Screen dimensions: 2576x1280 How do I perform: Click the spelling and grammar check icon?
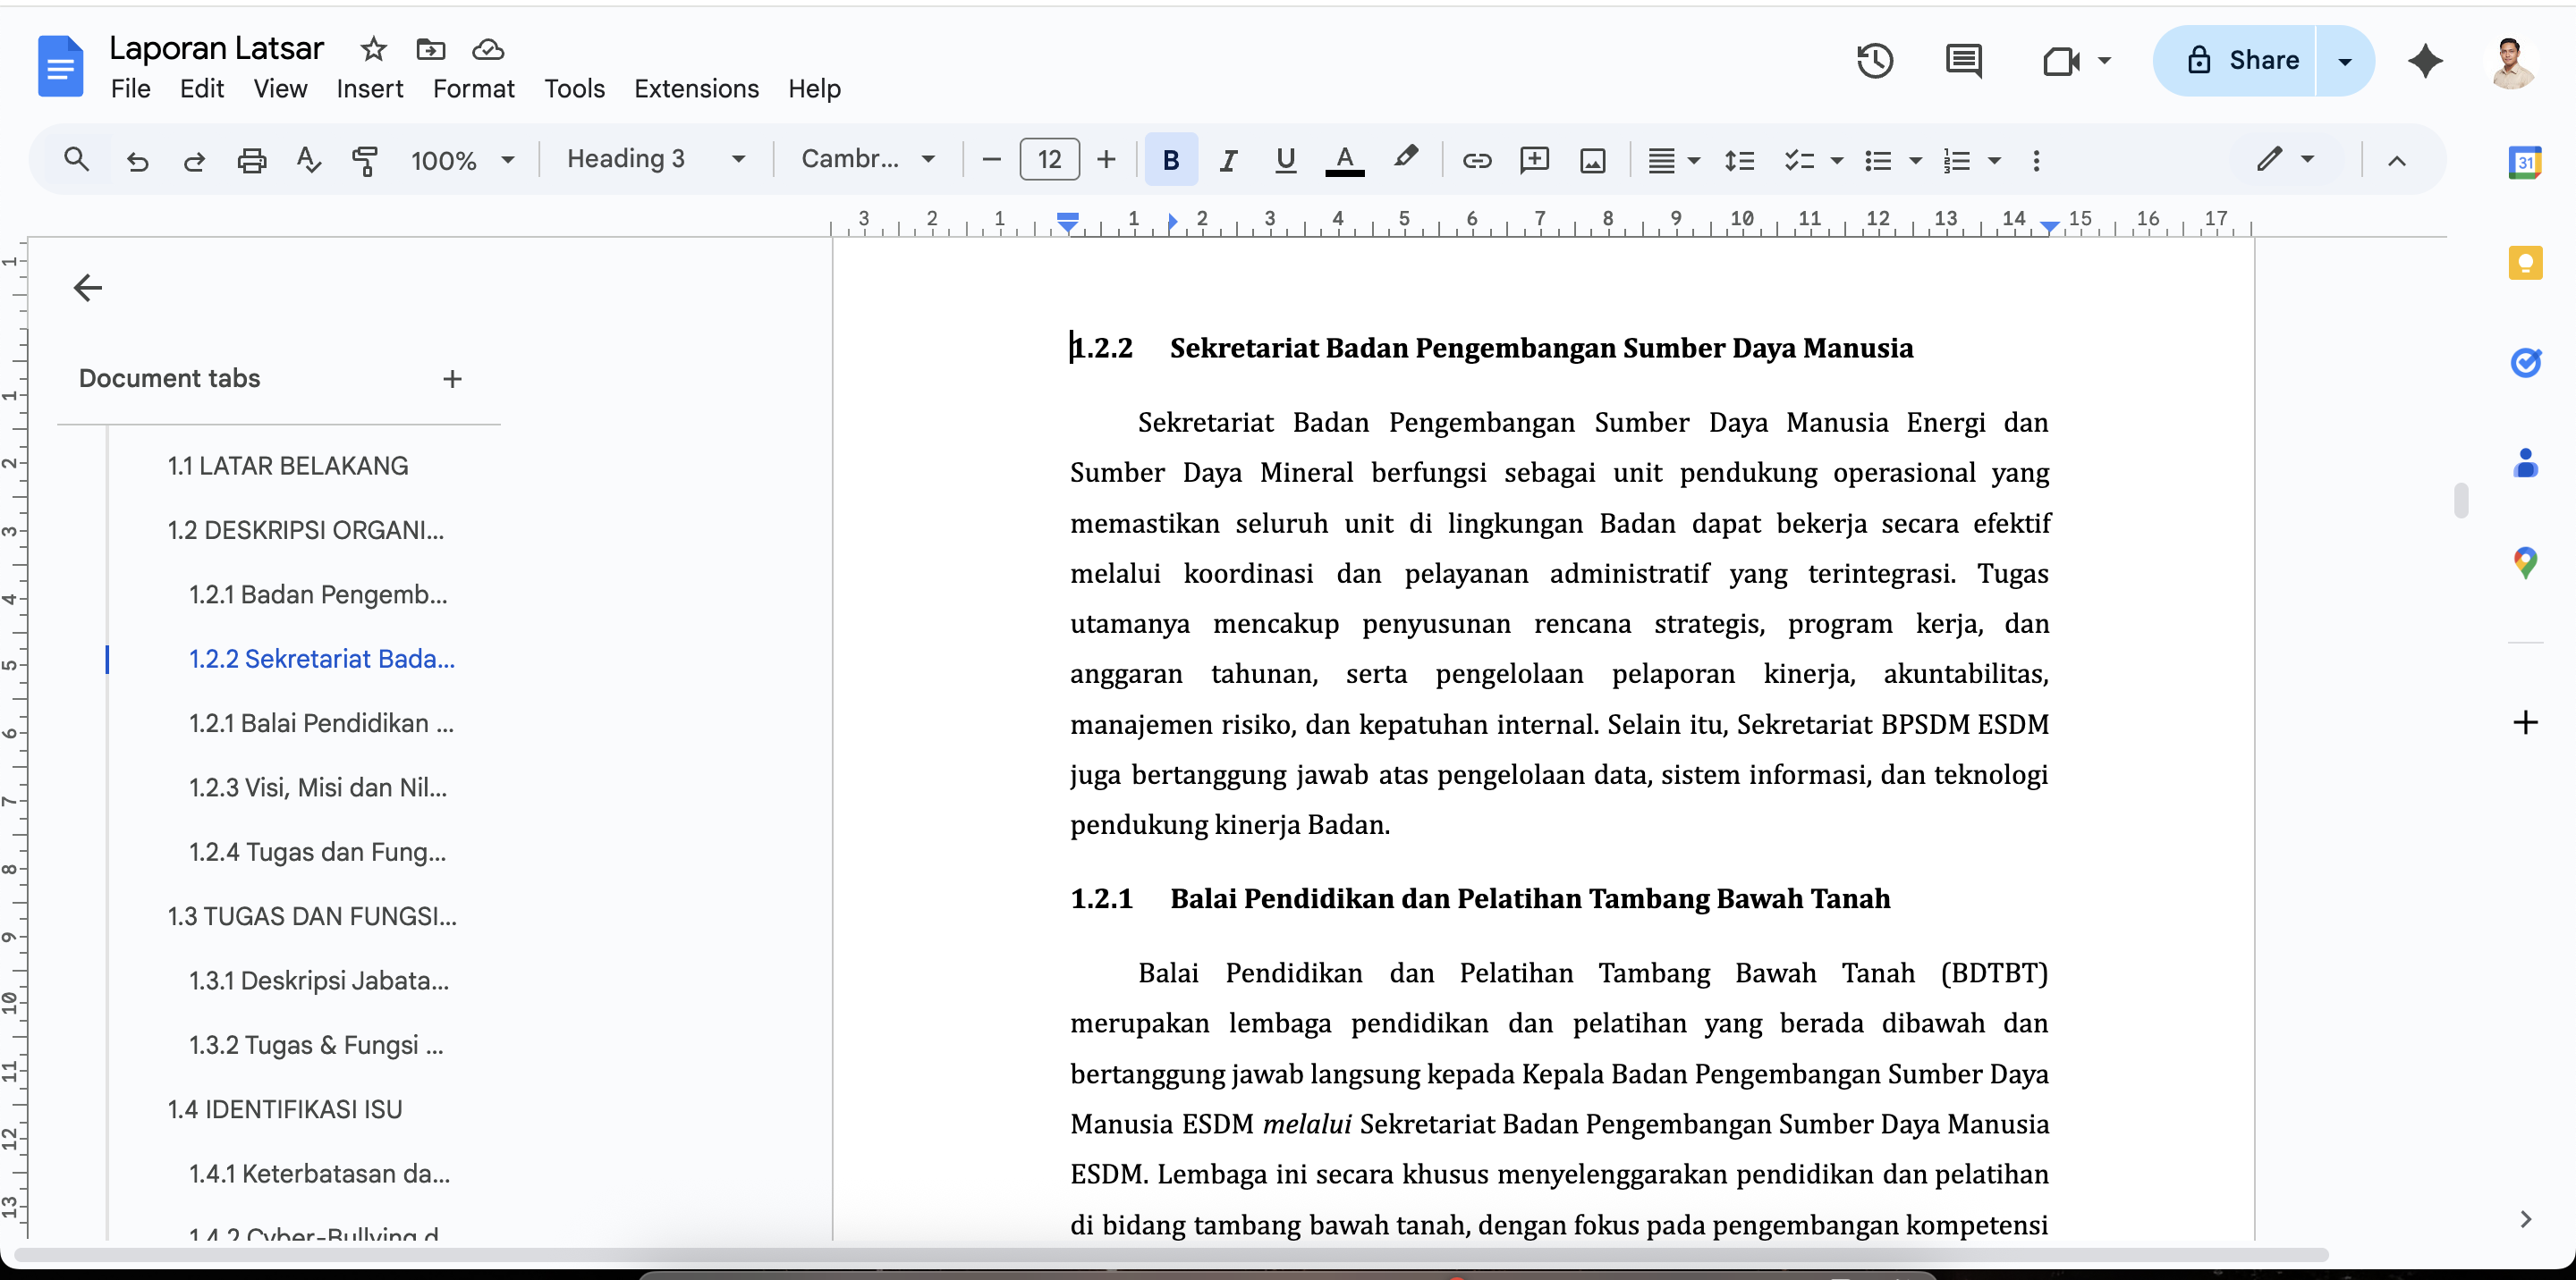click(x=309, y=160)
